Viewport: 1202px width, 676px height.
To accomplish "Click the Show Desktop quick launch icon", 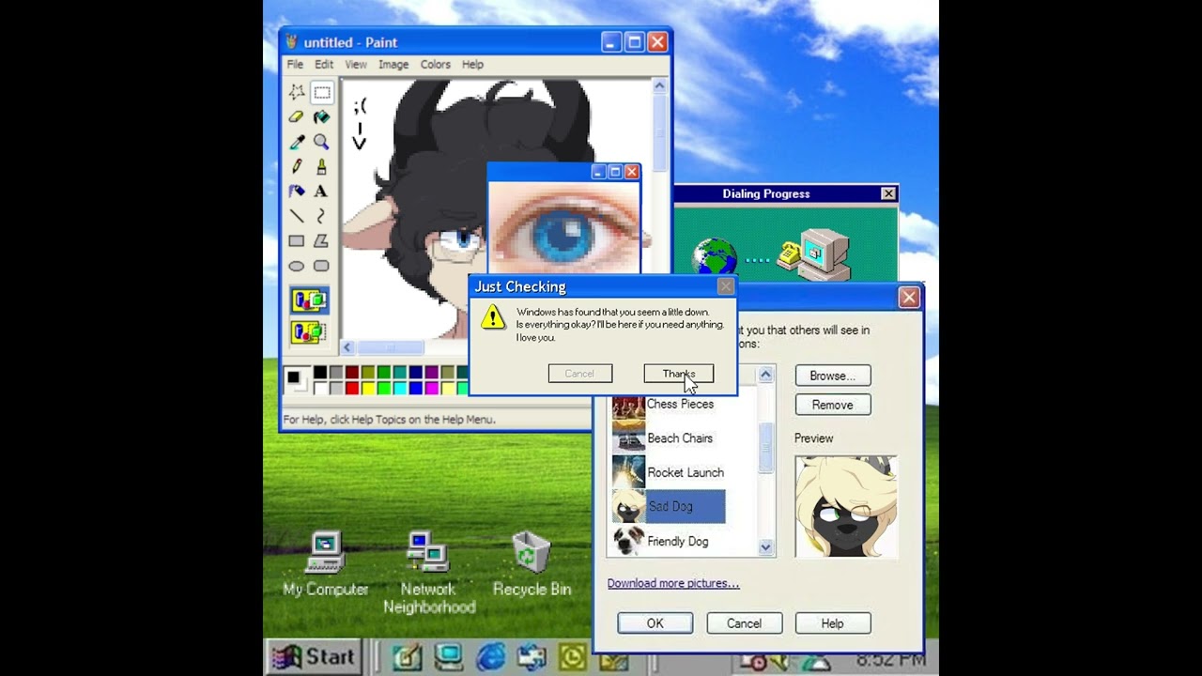I will 448,656.
